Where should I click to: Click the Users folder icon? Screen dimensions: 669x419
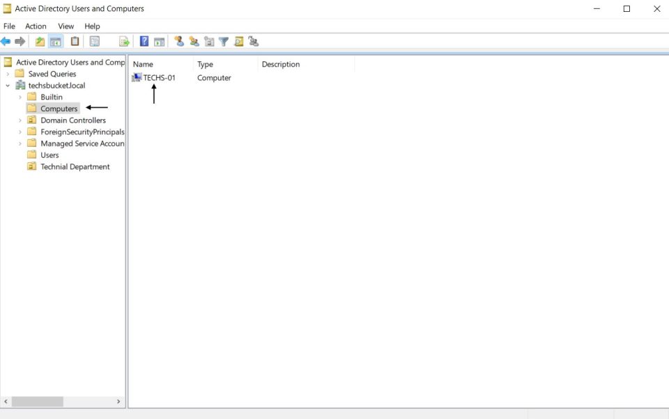[31, 155]
